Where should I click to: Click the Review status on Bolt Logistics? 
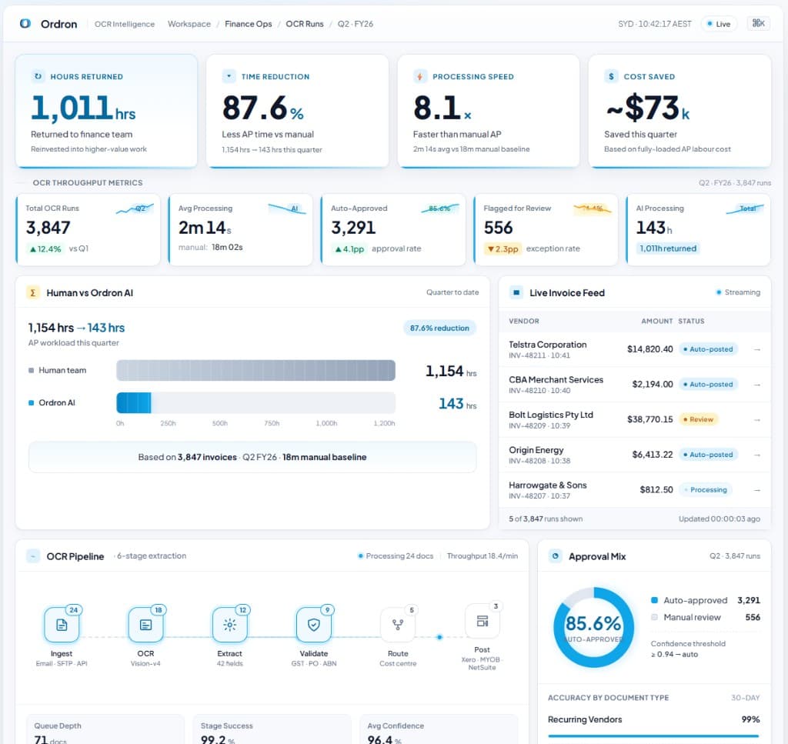[x=699, y=419]
